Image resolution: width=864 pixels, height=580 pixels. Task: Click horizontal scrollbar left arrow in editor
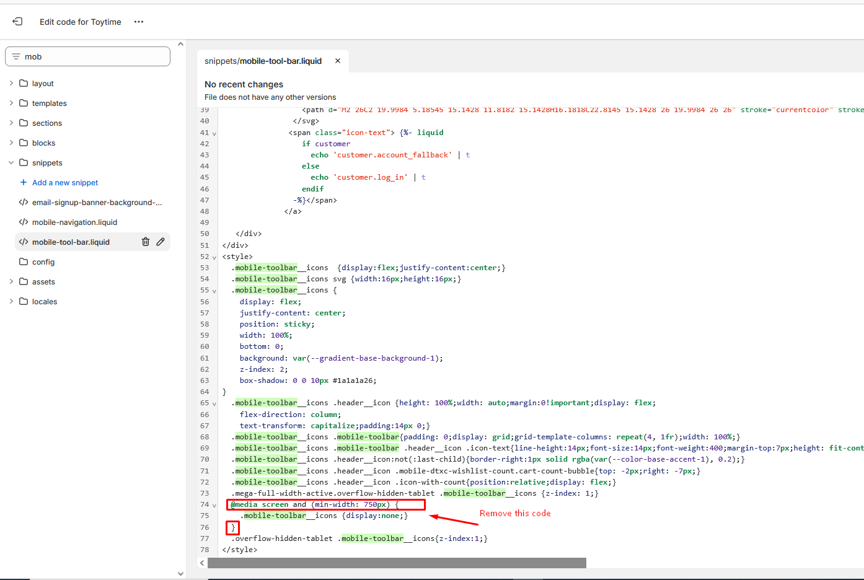click(202, 563)
